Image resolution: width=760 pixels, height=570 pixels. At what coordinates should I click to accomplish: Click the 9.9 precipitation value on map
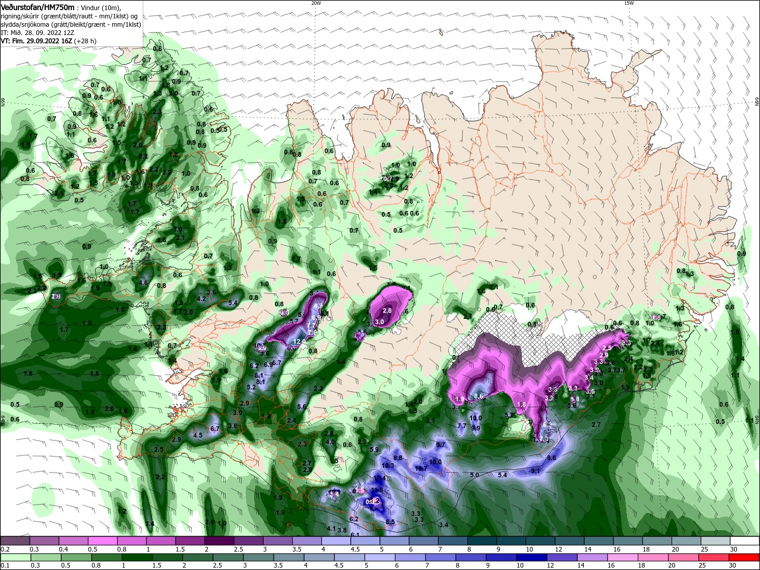476,428
